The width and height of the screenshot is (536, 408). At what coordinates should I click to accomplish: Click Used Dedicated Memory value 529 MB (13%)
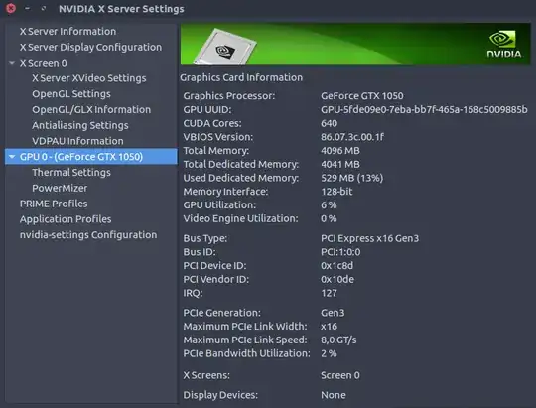point(351,178)
